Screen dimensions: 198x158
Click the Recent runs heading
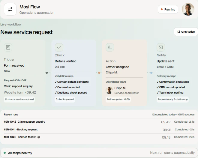[11, 115]
